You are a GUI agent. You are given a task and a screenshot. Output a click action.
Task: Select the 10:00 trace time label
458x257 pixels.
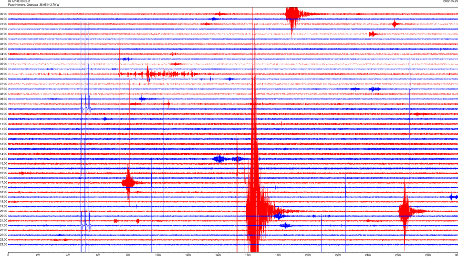tap(4, 114)
